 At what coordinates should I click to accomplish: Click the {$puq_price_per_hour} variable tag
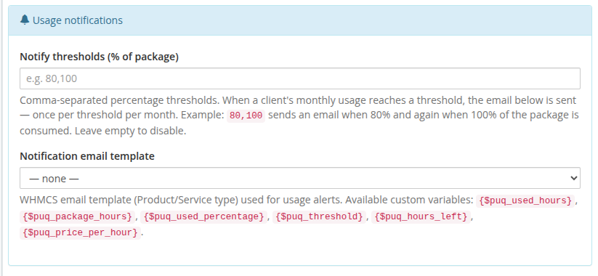tap(80, 232)
